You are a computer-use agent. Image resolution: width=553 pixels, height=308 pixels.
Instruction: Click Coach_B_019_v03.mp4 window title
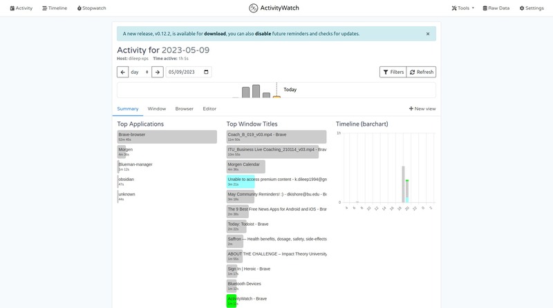276,137
